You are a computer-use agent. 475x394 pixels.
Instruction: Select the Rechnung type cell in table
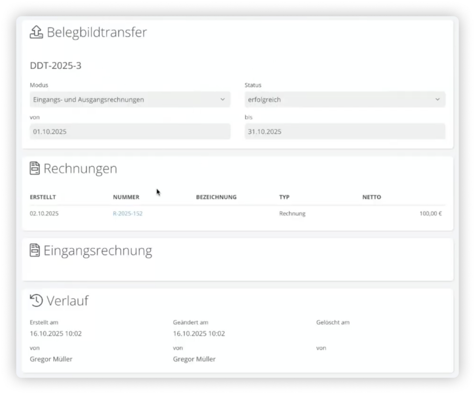pos(292,214)
